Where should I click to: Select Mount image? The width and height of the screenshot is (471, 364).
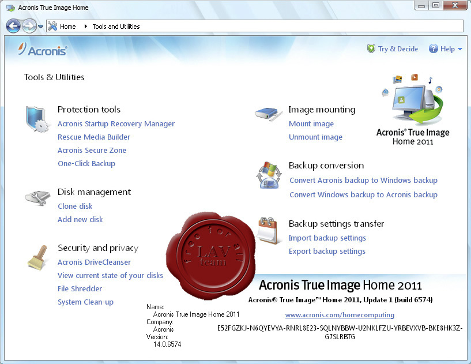pos(311,124)
